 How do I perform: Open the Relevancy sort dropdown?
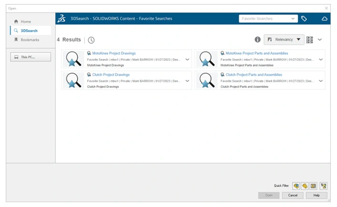[284, 39]
